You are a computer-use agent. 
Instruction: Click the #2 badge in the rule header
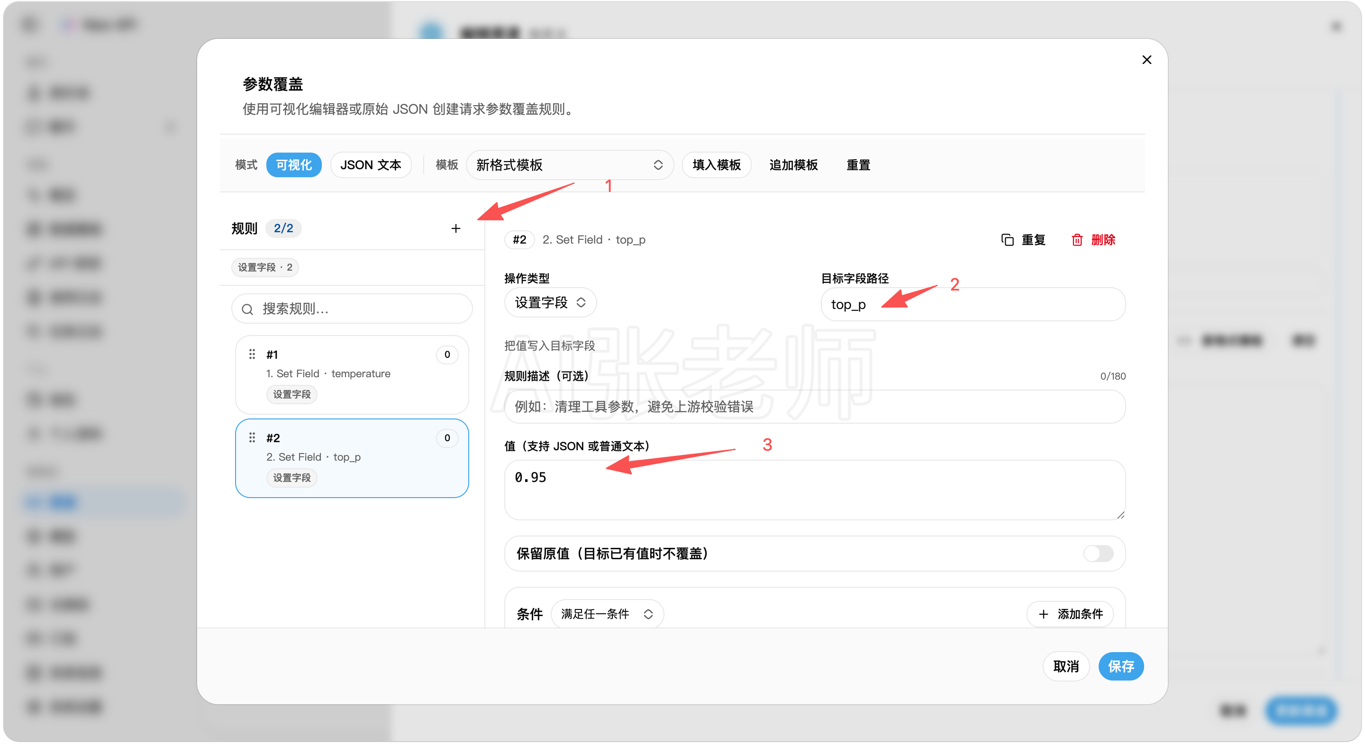pos(519,239)
